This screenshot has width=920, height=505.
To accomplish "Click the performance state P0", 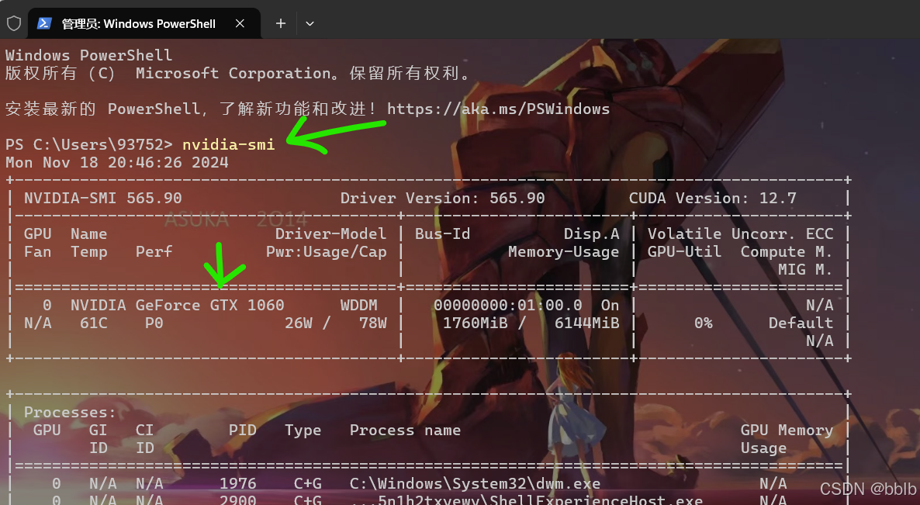I will 154,323.
